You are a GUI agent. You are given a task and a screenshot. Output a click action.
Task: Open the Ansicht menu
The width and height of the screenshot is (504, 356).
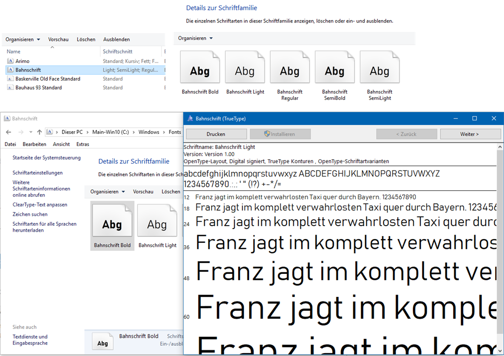(x=61, y=144)
